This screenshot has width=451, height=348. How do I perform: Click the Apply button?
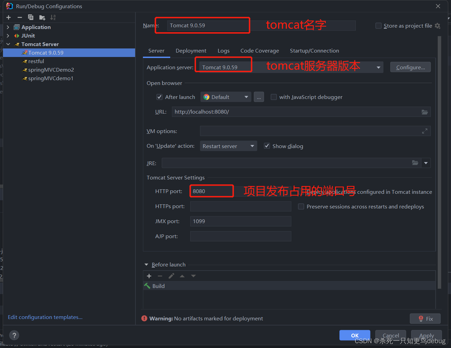(426, 335)
